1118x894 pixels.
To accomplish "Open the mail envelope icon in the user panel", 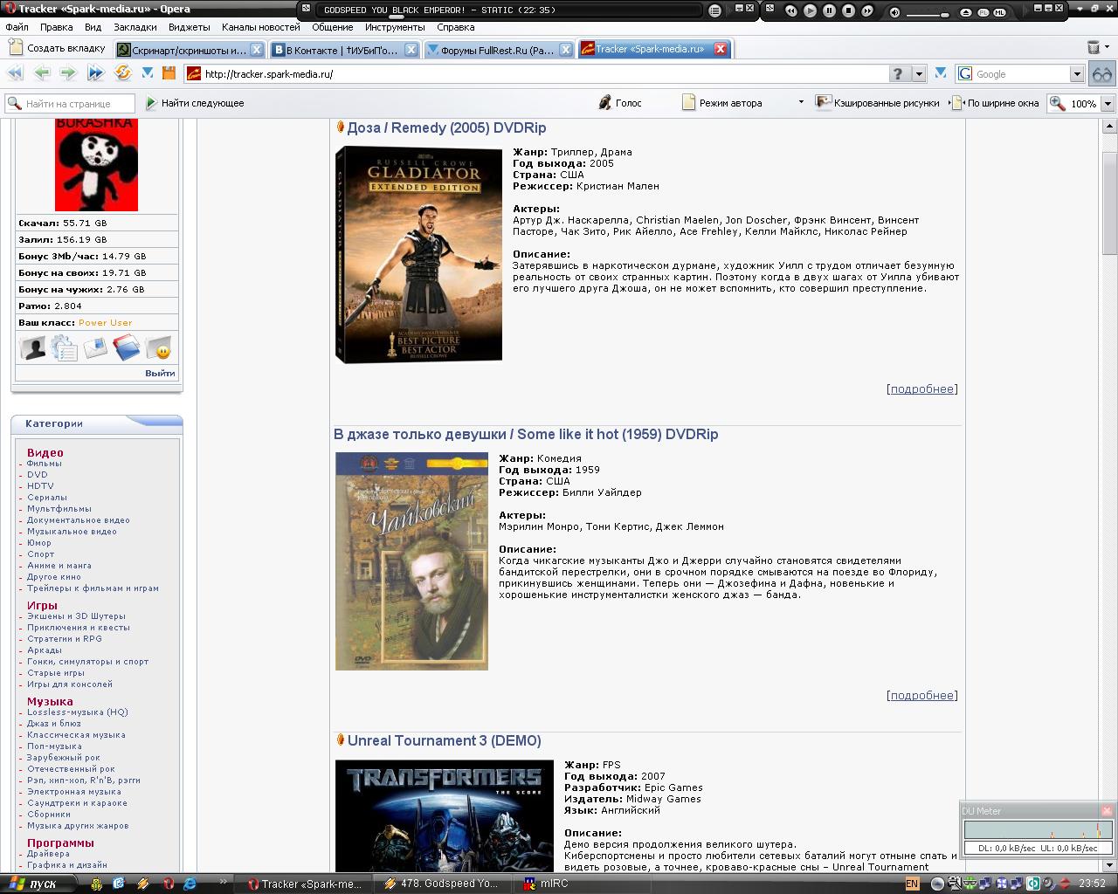I will pyautogui.click(x=95, y=348).
